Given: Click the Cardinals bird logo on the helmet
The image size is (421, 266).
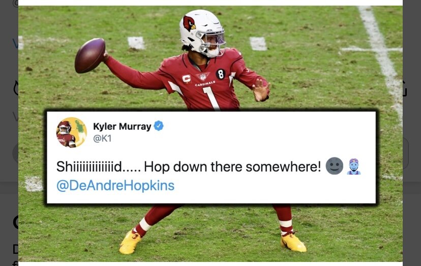Looking at the screenshot, I should tap(189, 23).
